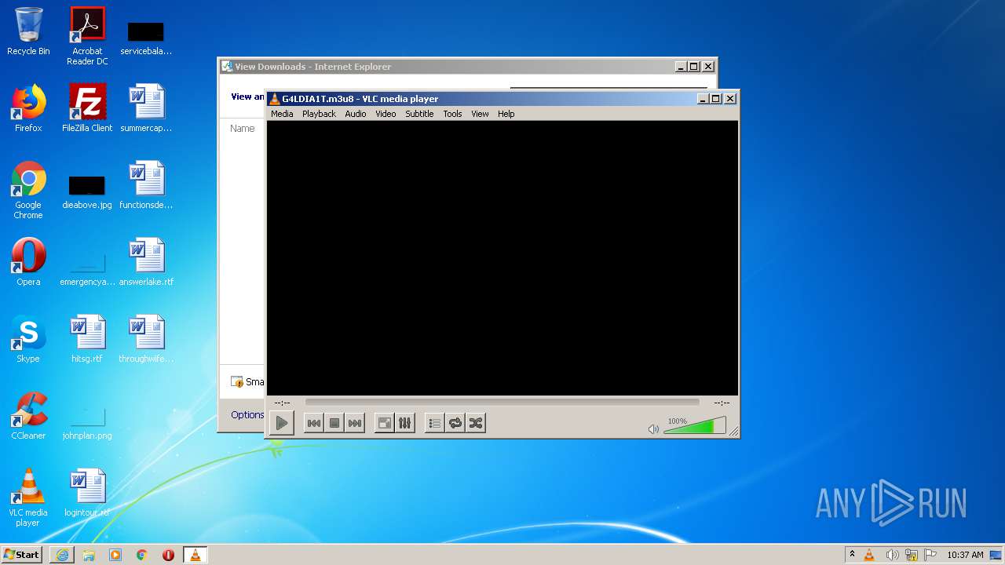Adjust the VLC volume slider
The width and height of the screenshot is (1005, 565).
[694, 426]
